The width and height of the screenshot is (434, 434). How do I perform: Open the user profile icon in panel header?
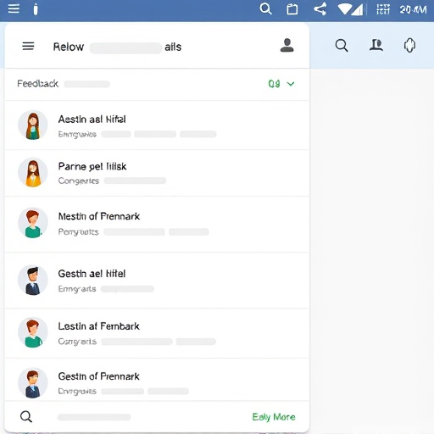287,45
